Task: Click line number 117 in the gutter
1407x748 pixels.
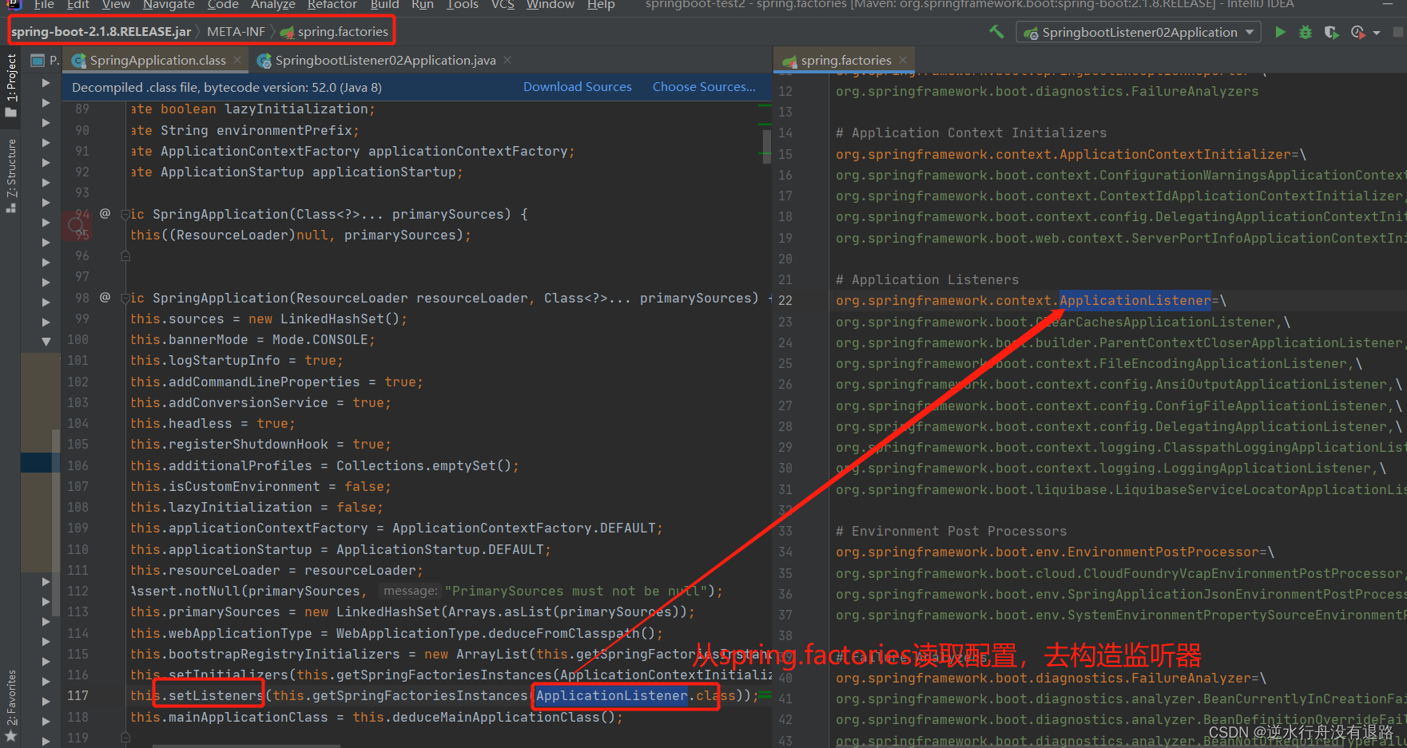Action: (x=78, y=696)
